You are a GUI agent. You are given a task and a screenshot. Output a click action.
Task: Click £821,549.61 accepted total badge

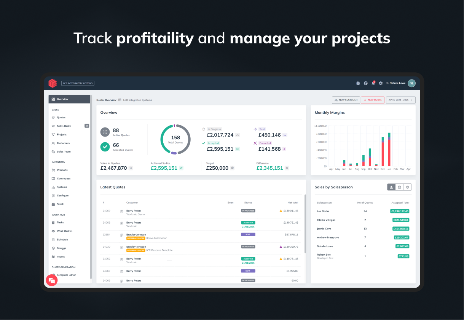point(401,220)
